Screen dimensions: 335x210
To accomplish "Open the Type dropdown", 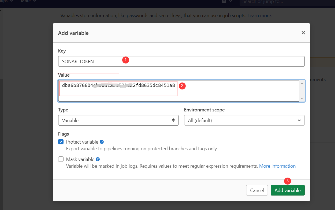I will coord(118,120).
